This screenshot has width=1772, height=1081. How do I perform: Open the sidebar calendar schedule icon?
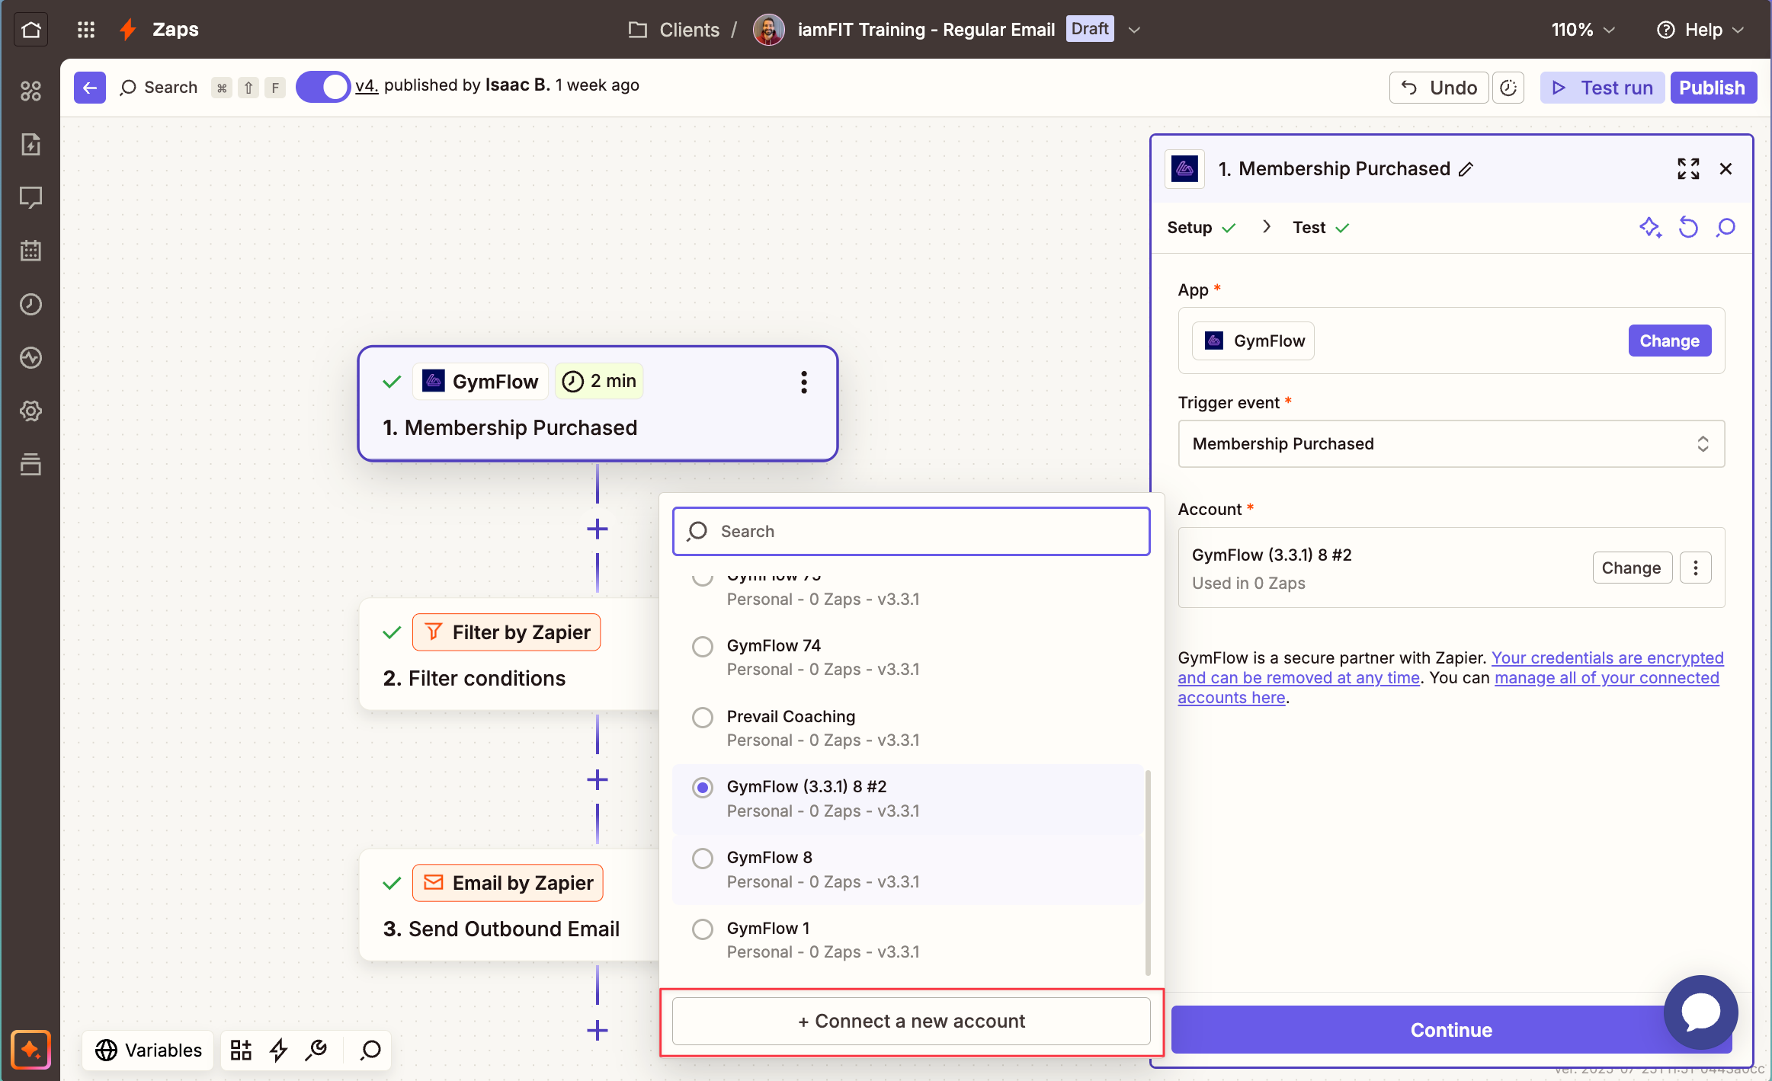click(x=31, y=251)
